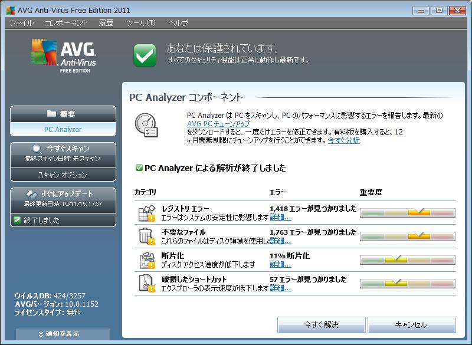The width and height of the screenshot is (472, 345).
Task: Open the ツール(T) menu
Action: pos(140,23)
